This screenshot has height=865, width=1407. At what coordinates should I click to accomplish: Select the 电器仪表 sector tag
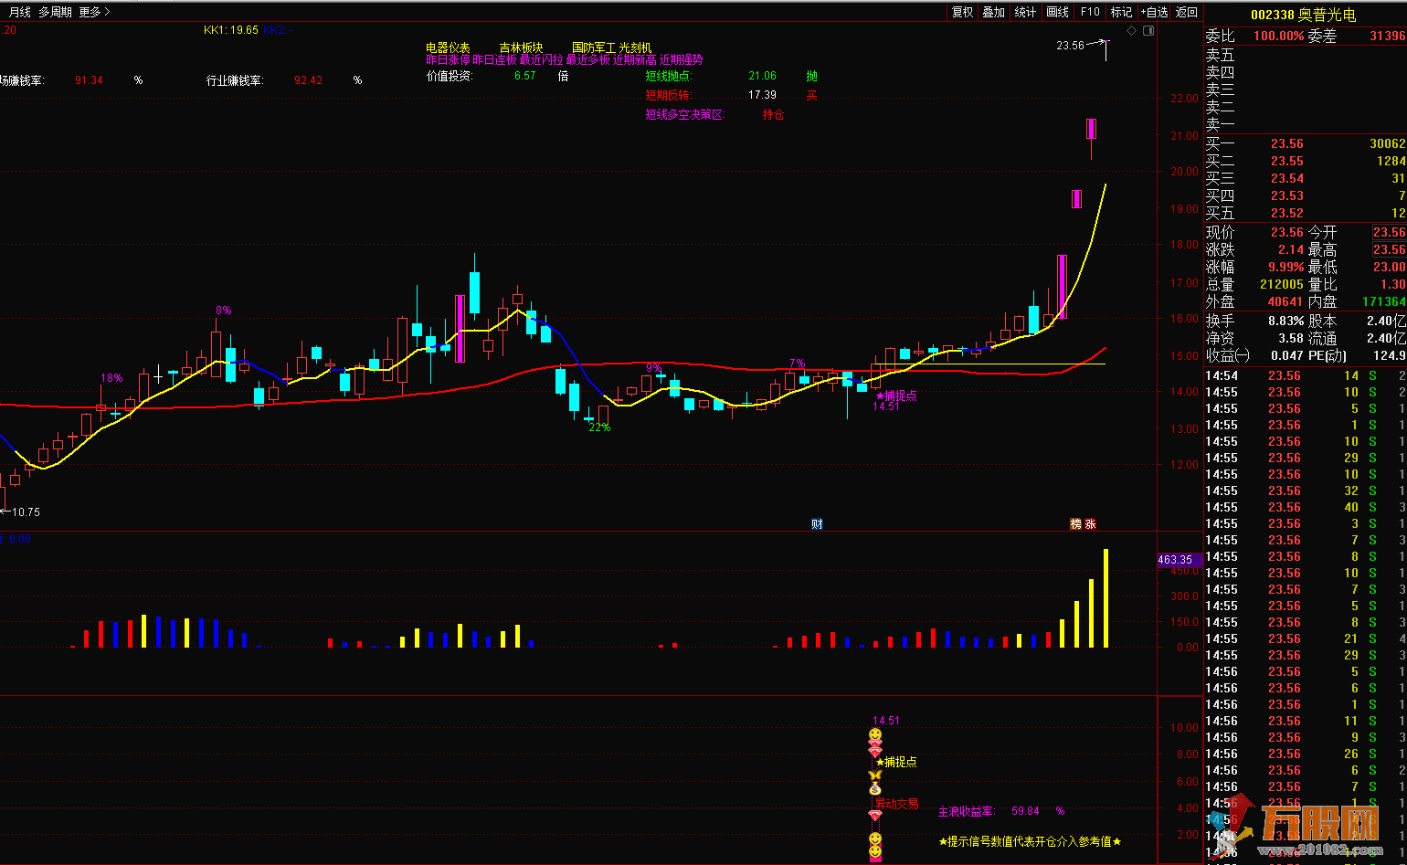448,47
